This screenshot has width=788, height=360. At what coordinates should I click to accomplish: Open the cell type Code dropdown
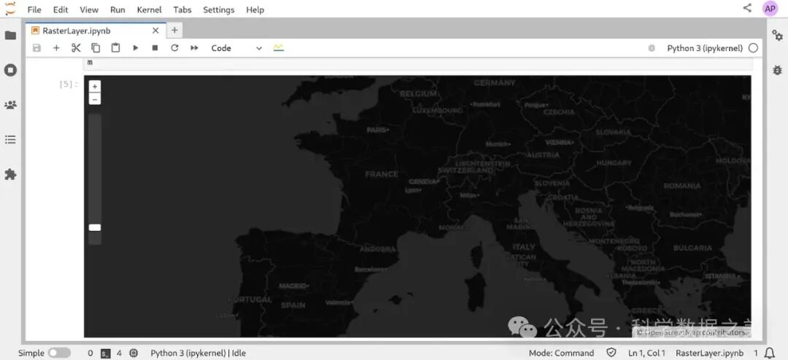(236, 48)
